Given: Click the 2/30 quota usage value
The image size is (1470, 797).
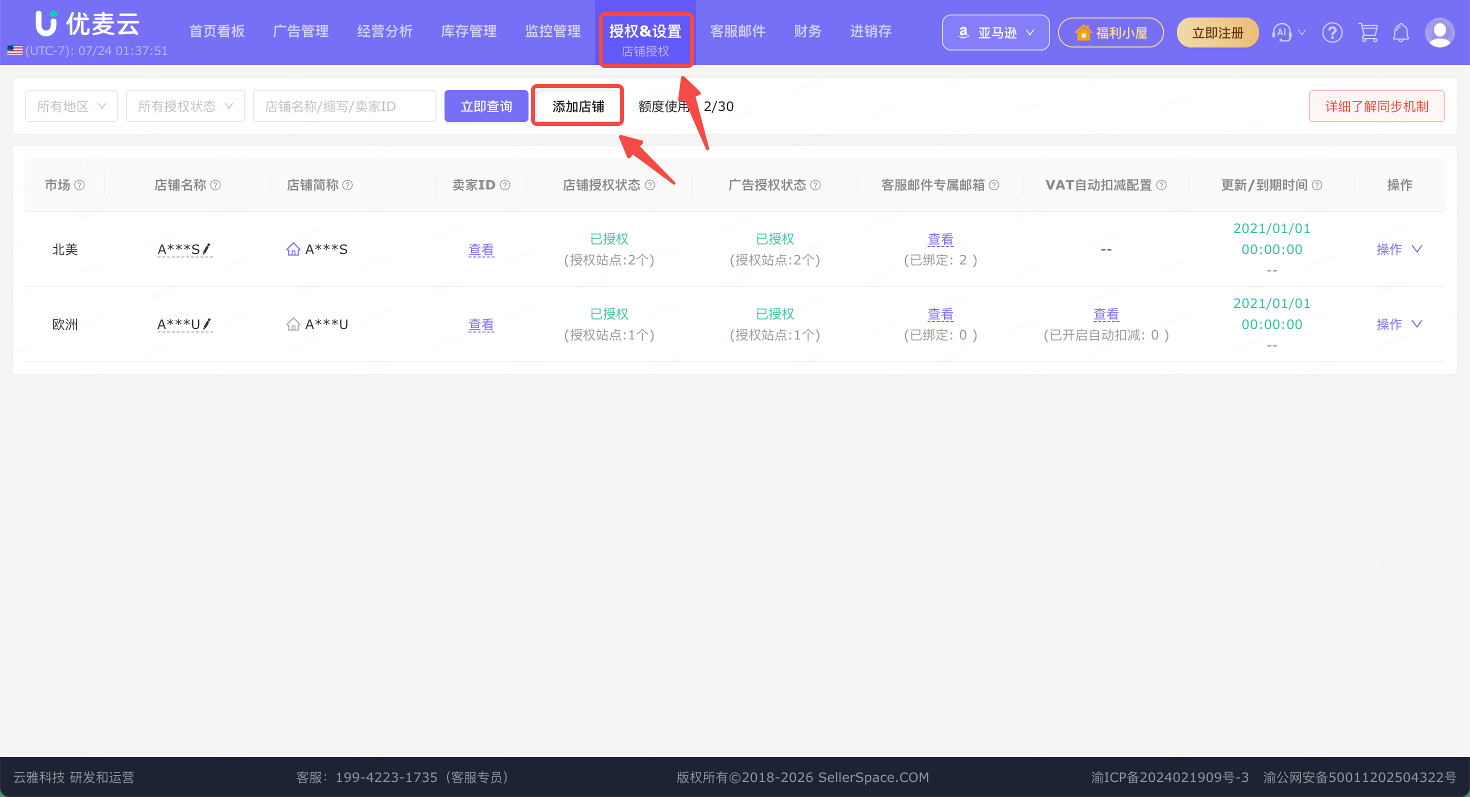Looking at the screenshot, I should point(718,106).
